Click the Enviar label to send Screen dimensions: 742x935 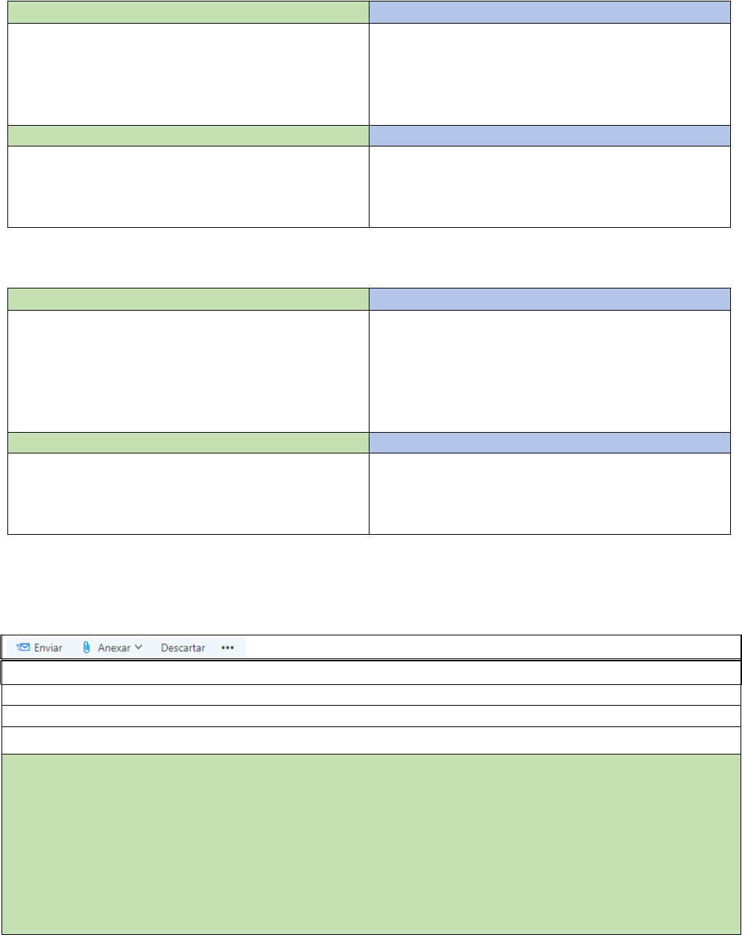48,648
